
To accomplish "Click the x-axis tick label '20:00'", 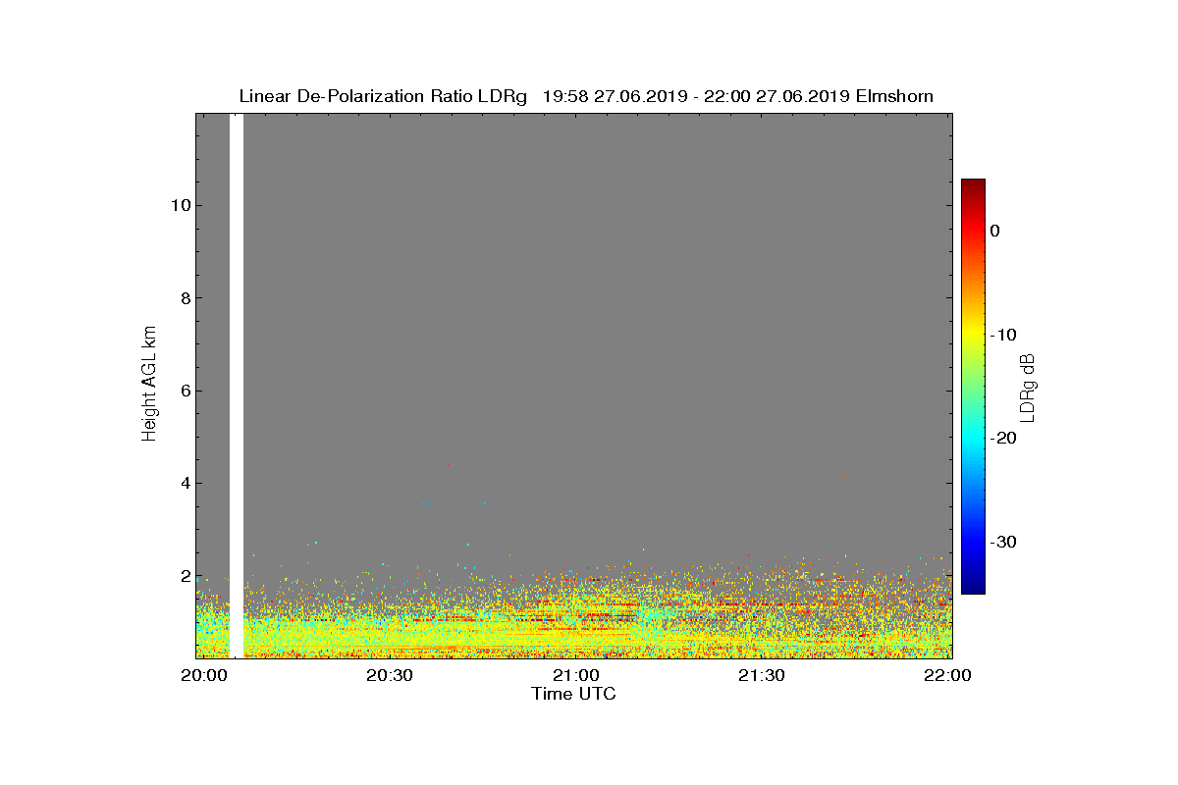I will (204, 676).
